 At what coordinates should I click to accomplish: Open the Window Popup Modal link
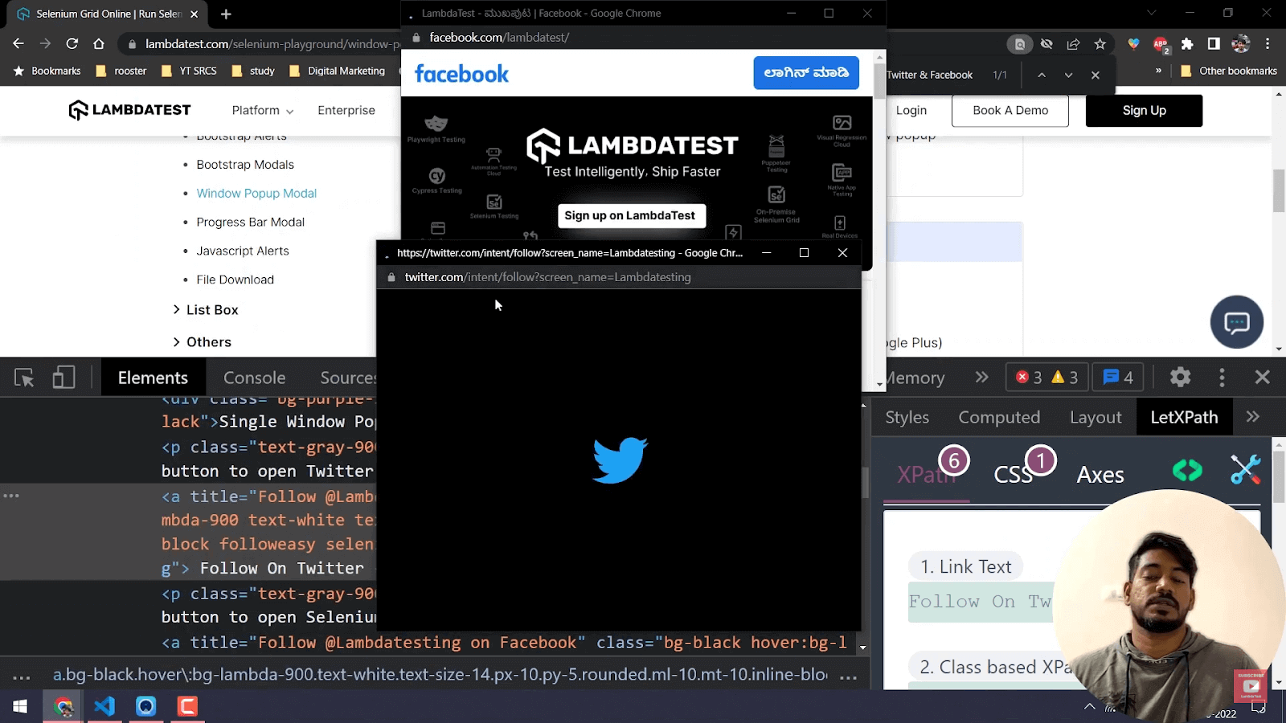click(256, 193)
